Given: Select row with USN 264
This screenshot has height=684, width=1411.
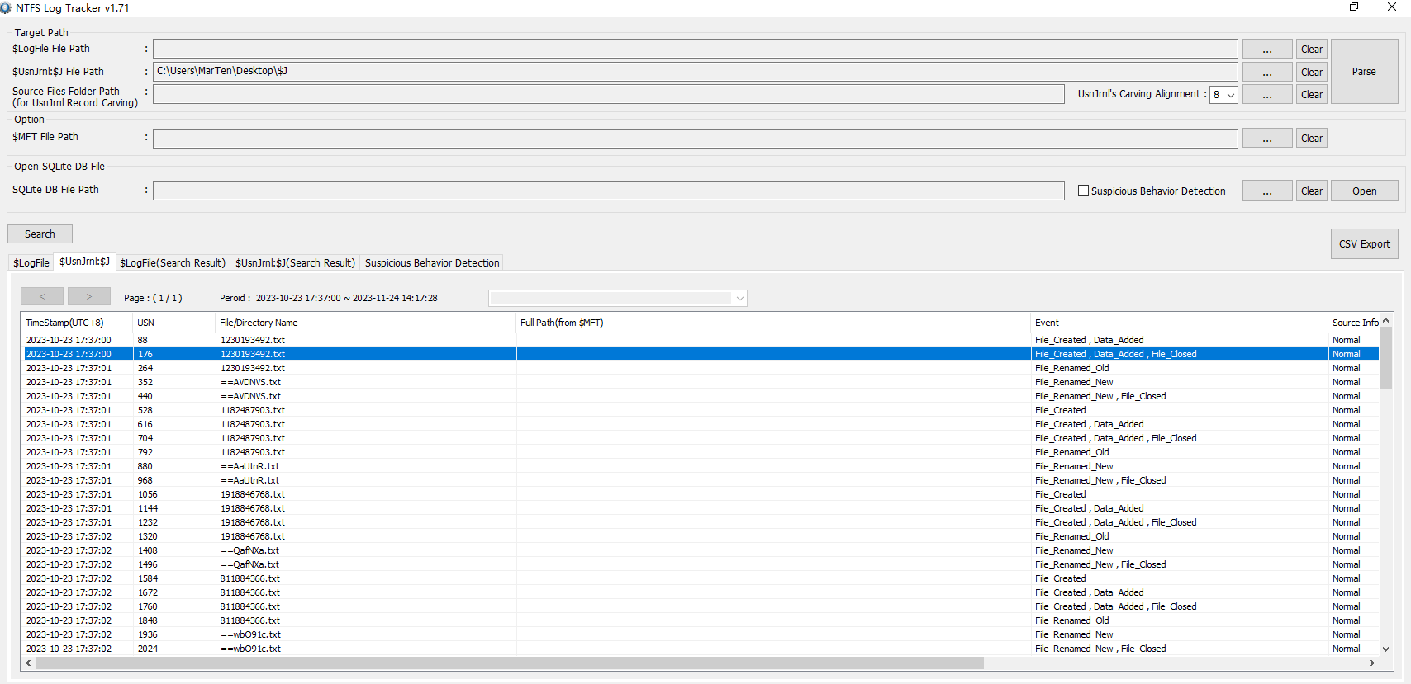Looking at the screenshot, I should click(x=701, y=368).
